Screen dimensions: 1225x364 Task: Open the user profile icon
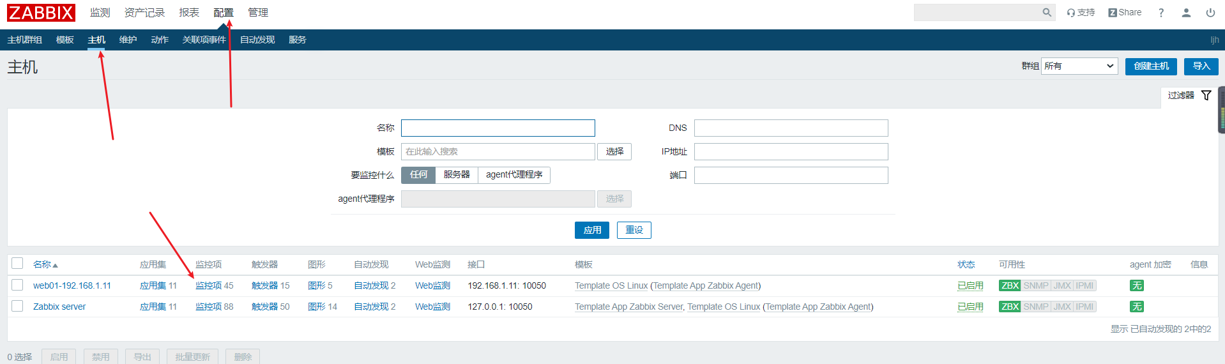(1186, 12)
